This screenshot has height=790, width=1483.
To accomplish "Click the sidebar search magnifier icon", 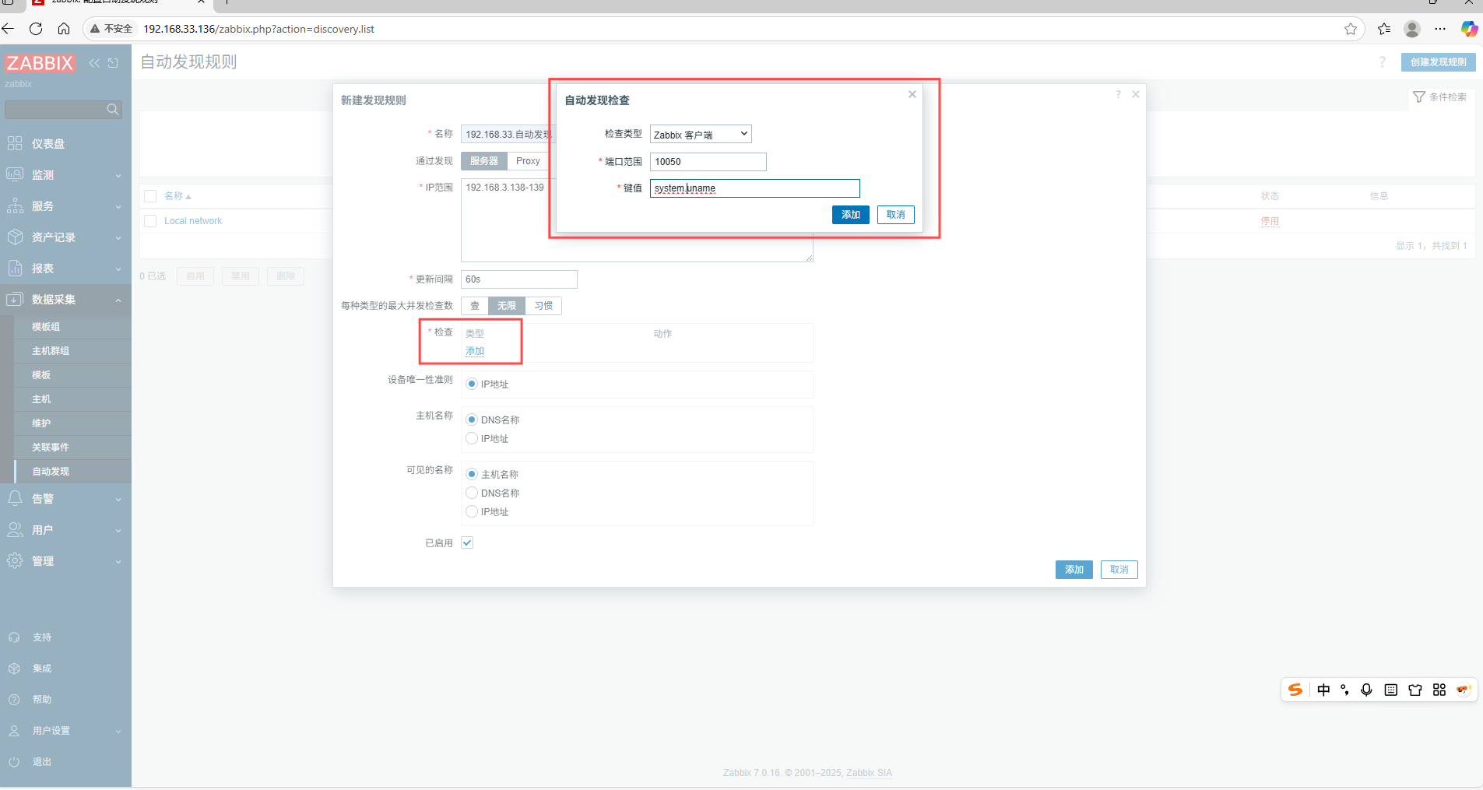I will (113, 110).
